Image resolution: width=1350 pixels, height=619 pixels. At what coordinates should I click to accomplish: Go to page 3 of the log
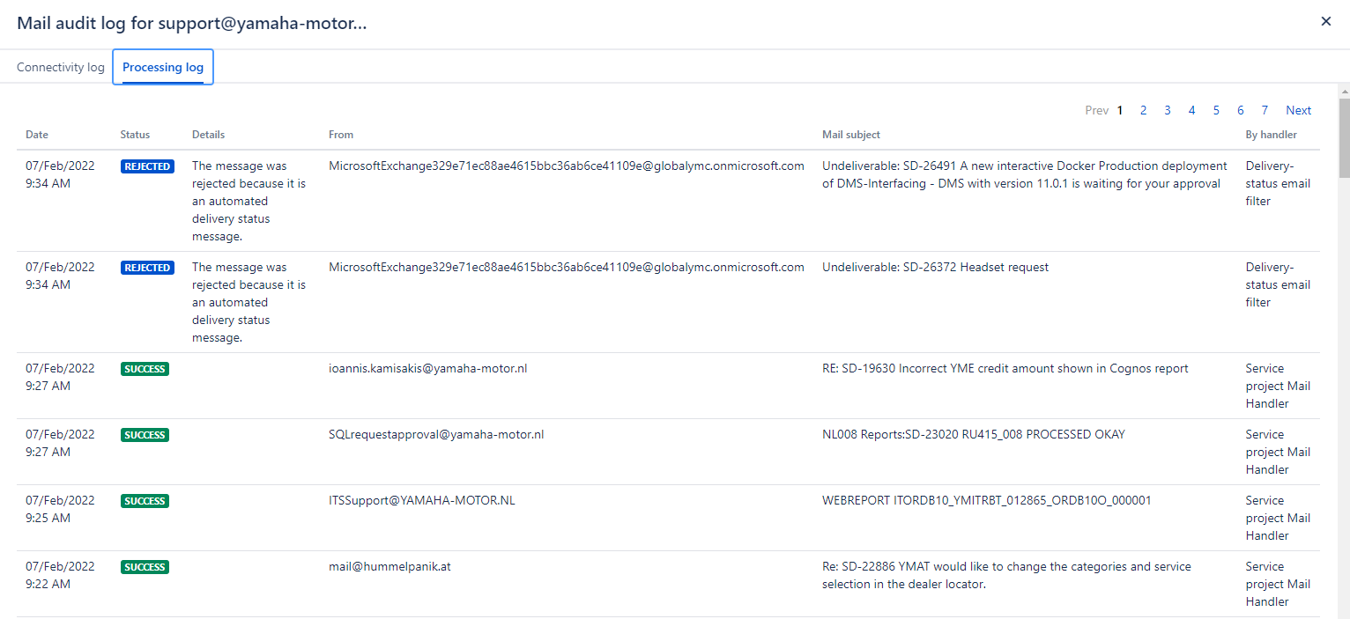click(1168, 110)
